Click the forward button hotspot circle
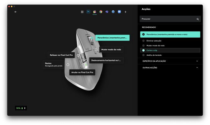Viewport: 210px width, 125px height. coord(78,55)
